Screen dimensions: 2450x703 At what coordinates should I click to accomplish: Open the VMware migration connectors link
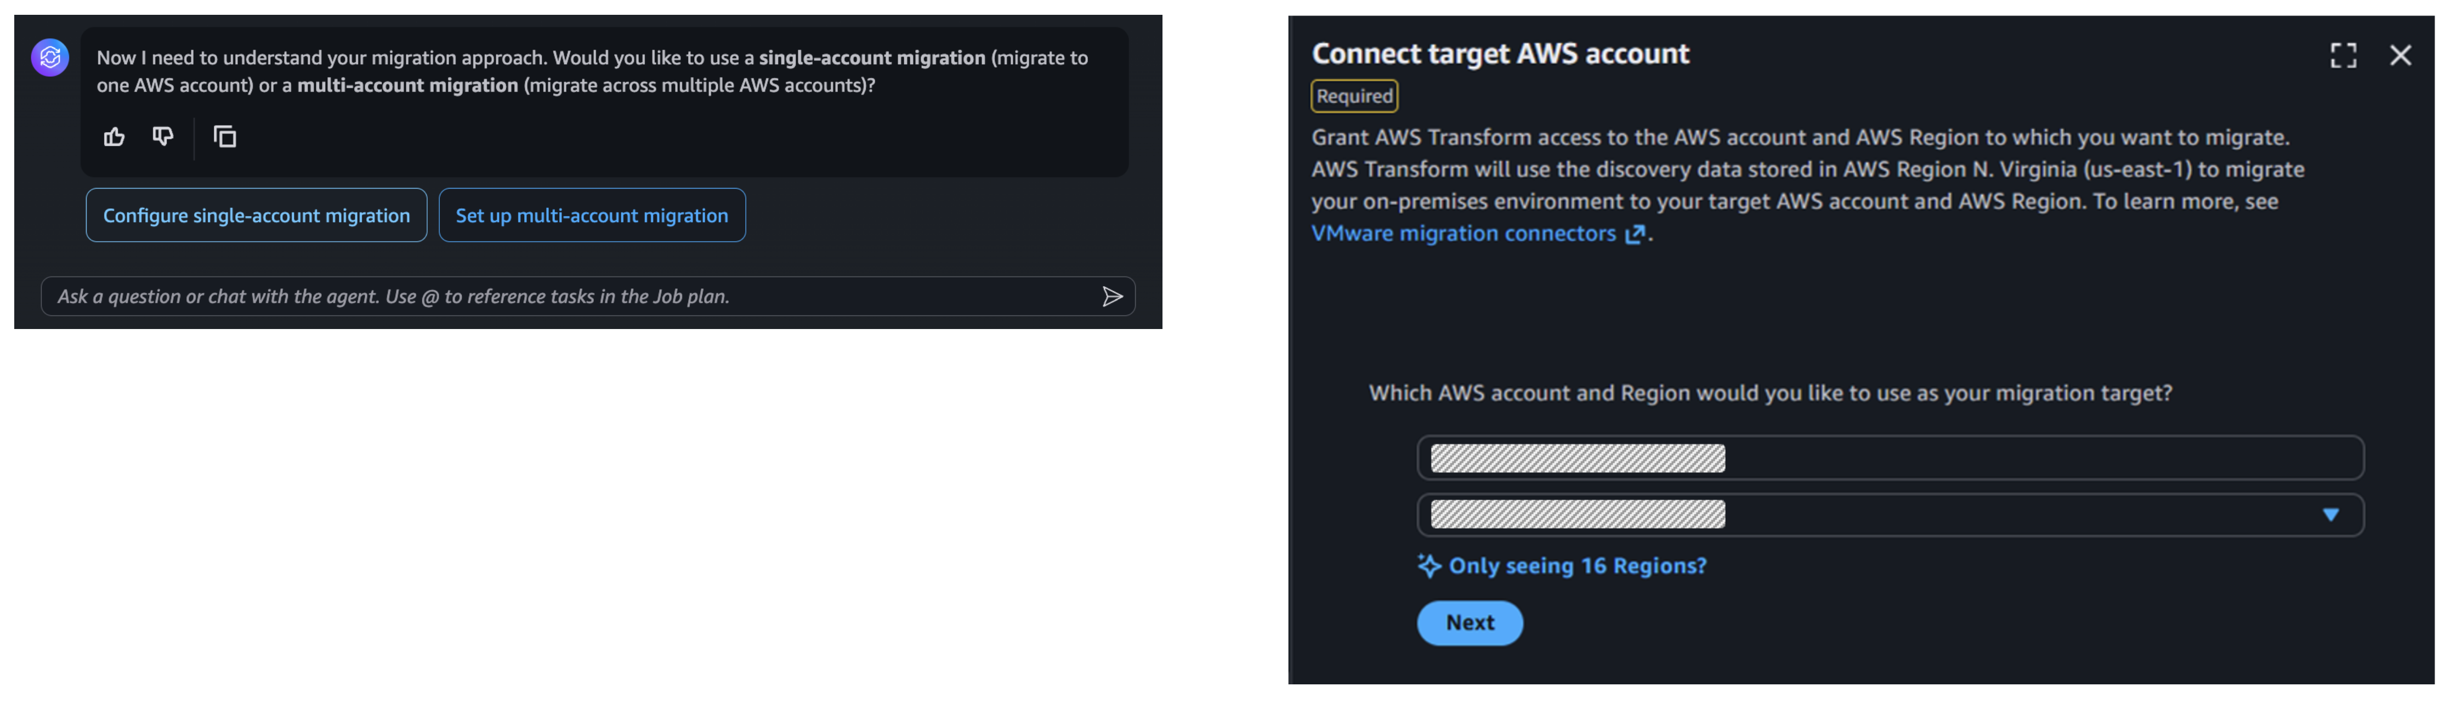point(1463,234)
